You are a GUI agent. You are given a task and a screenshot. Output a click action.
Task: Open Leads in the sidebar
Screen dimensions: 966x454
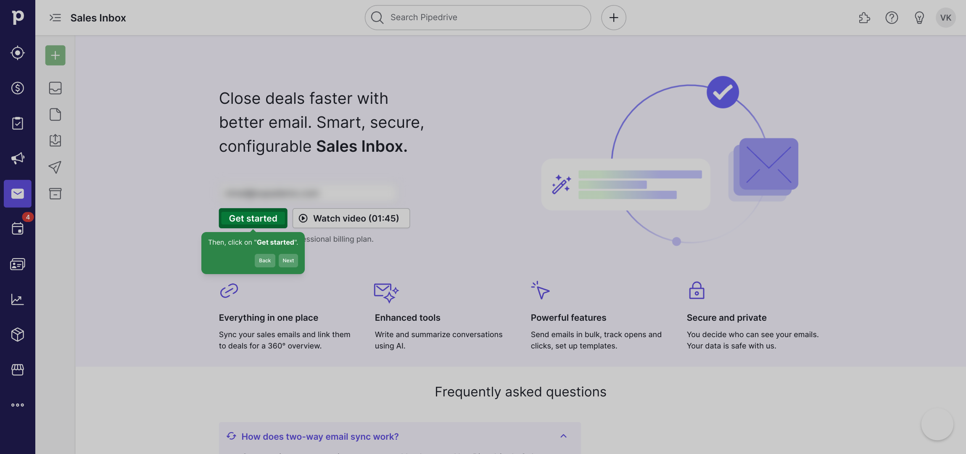pos(18,53)
